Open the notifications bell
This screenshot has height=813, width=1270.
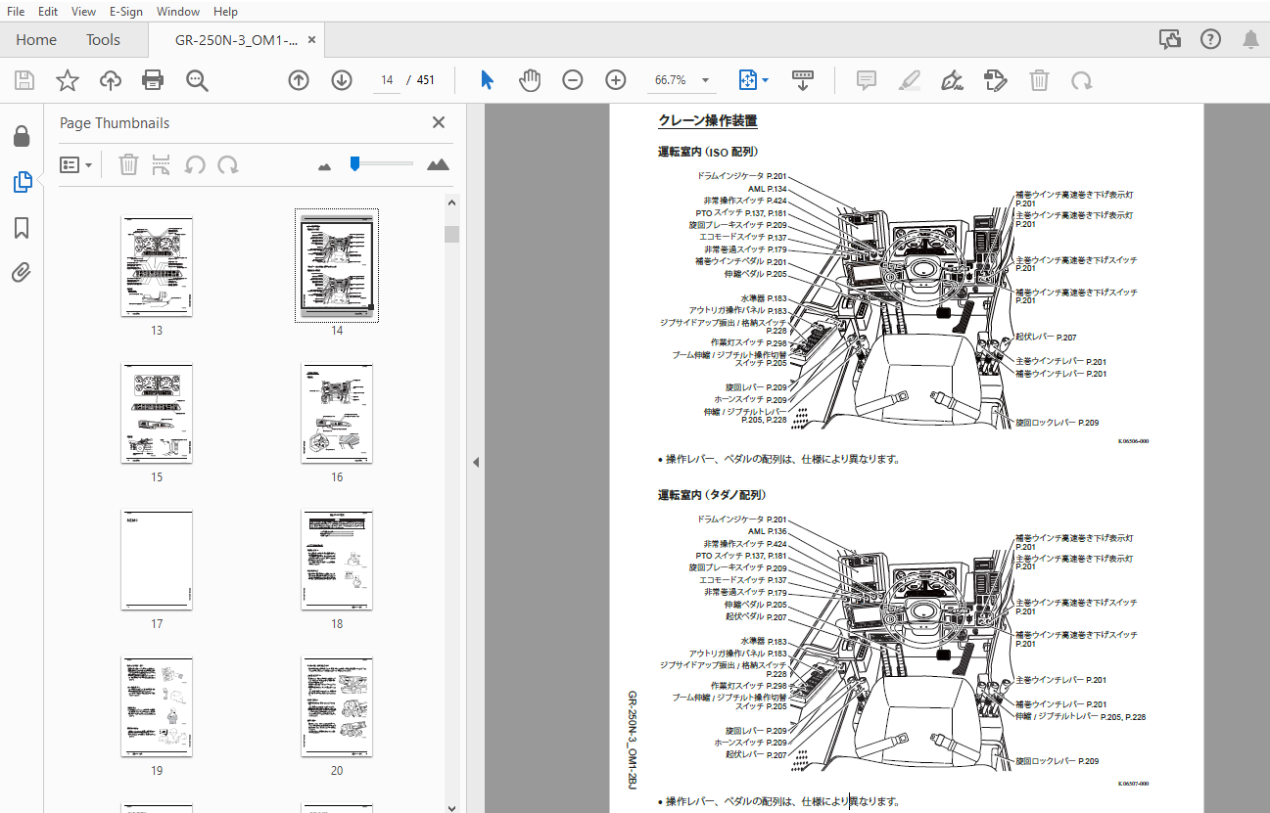1250,39
